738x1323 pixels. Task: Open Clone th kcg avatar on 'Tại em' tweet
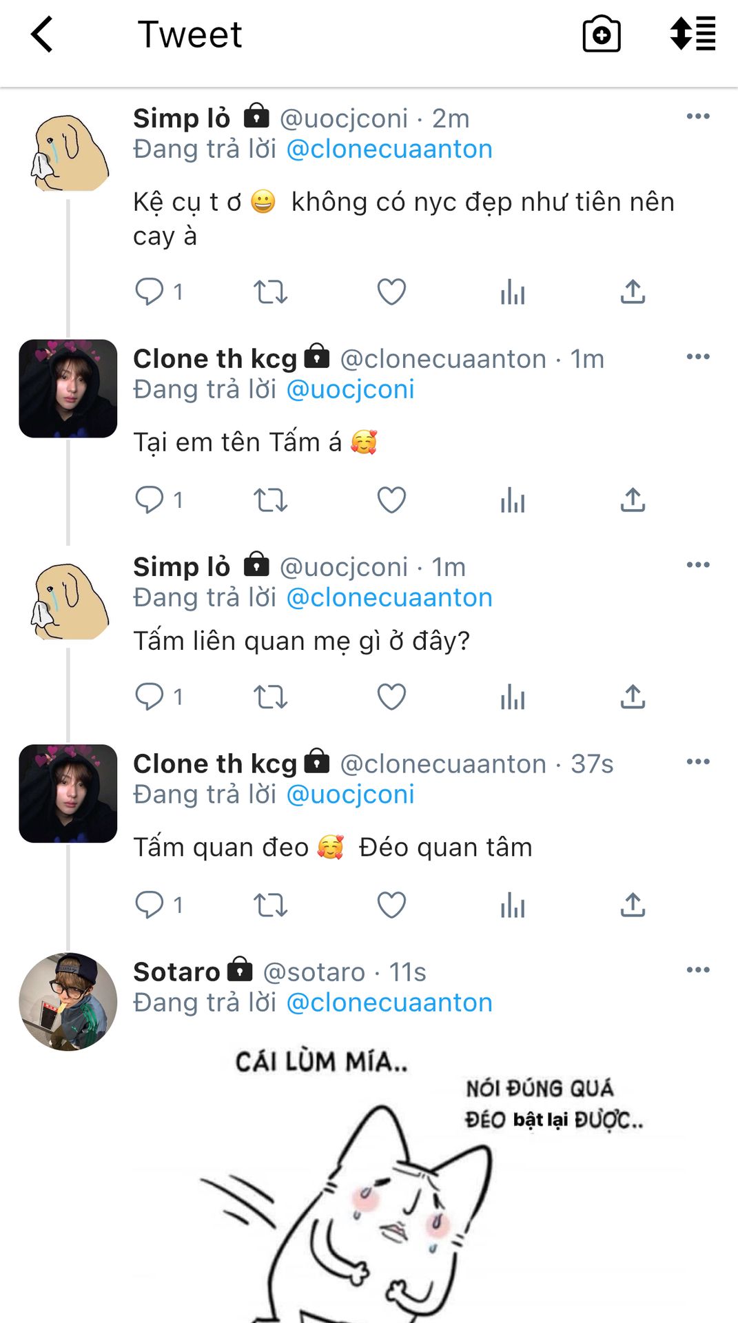(x=68, y=389)
